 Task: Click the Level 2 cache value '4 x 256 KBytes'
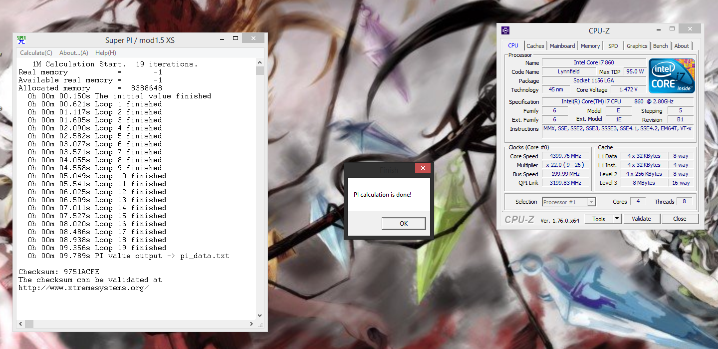click(x=644, y=174)
